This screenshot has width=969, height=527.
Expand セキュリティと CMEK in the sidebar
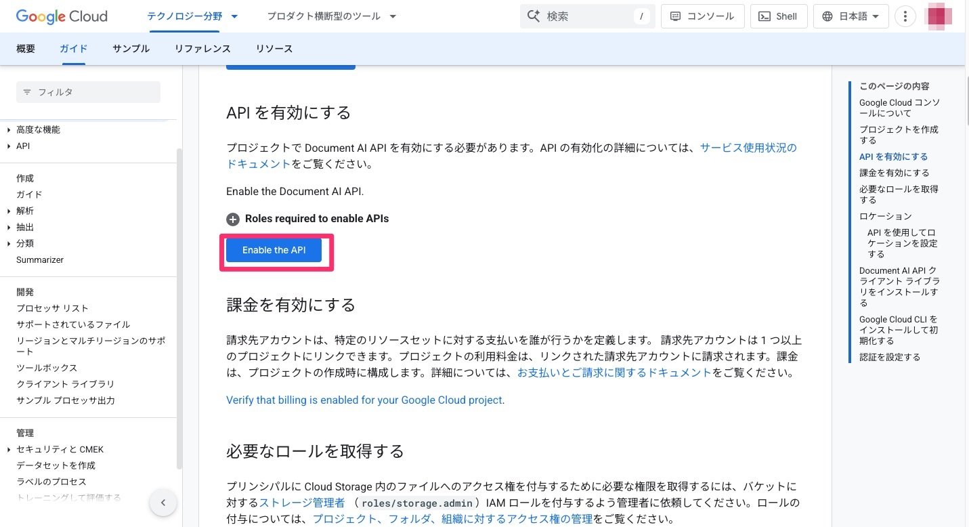pyautogui.click(x=8, y=449)
